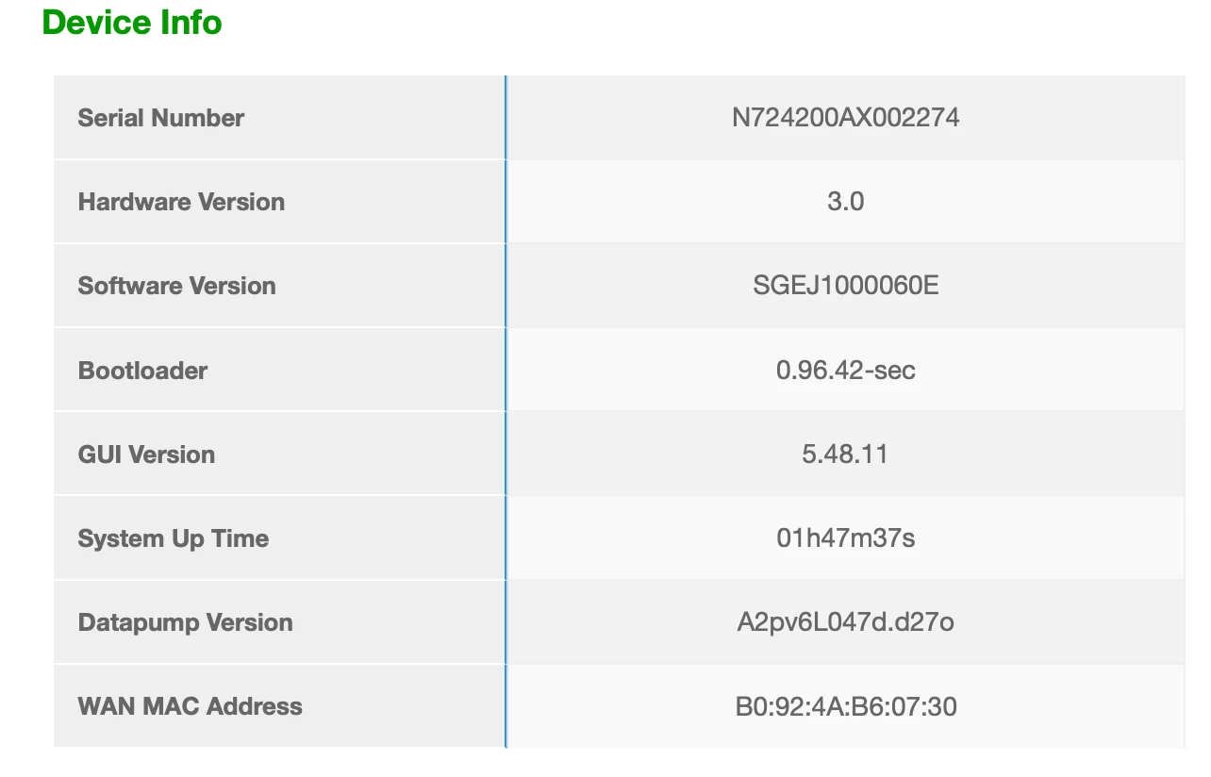Viewport: 1211px width, 777px height.
Task: Click the GUI Version label
Action: [146, 455]
